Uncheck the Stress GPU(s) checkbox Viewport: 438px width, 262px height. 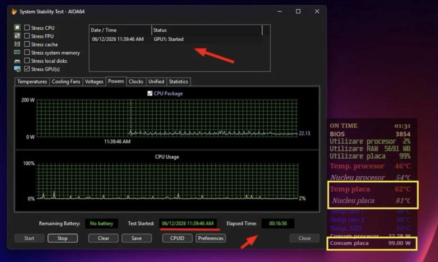tap(27, 69)
